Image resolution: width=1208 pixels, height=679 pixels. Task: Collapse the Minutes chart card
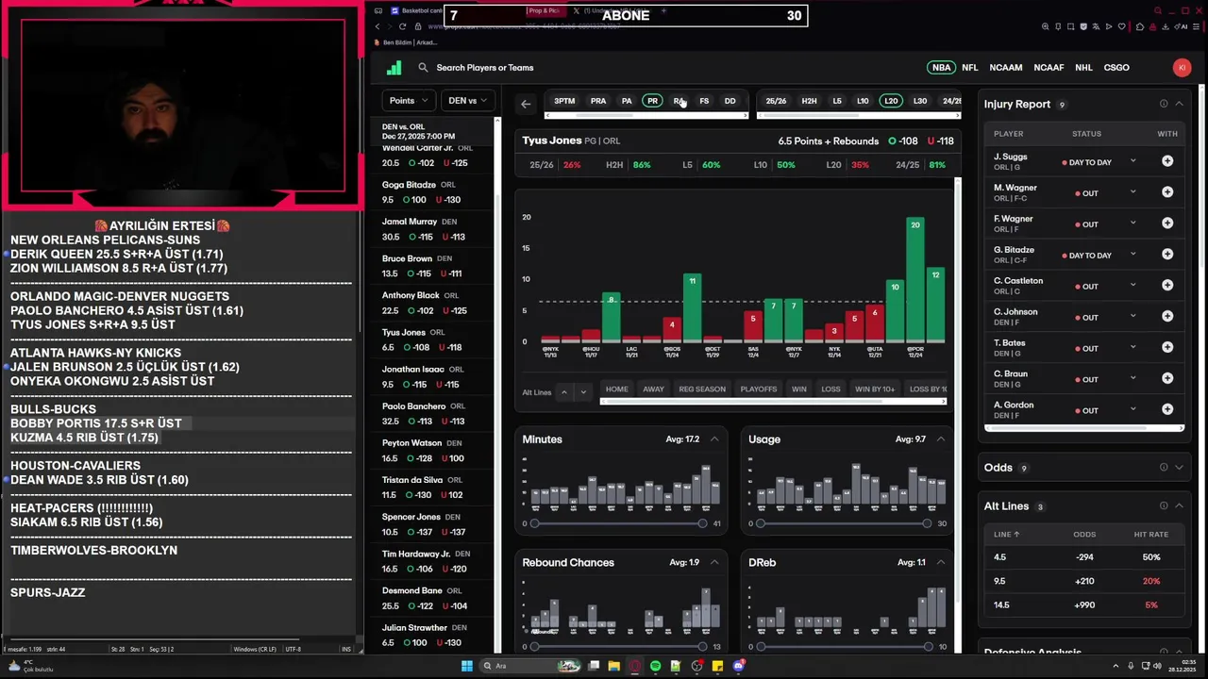pyautogui.click(x=714, y=439)
